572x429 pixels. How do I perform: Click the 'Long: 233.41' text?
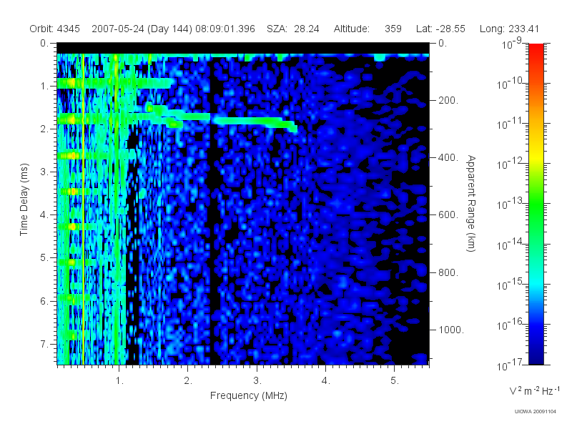[x=509, y=29]
